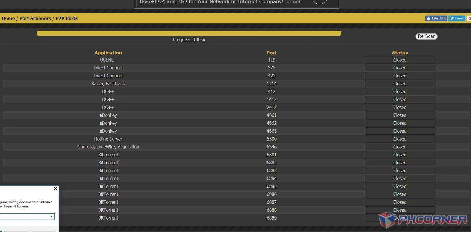Click port number 1214

tap(272, 84)
